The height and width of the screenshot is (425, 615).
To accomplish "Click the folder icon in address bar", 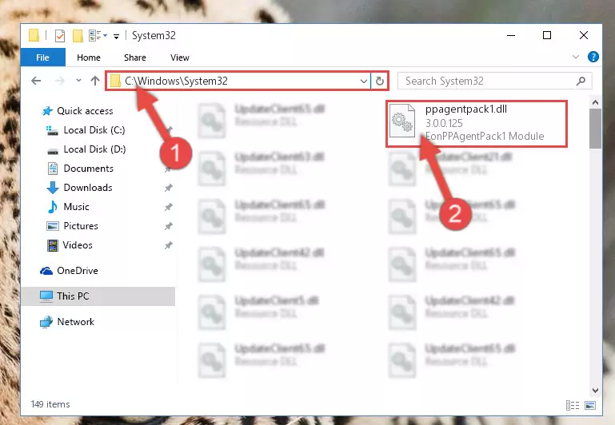I will (115, 81).
